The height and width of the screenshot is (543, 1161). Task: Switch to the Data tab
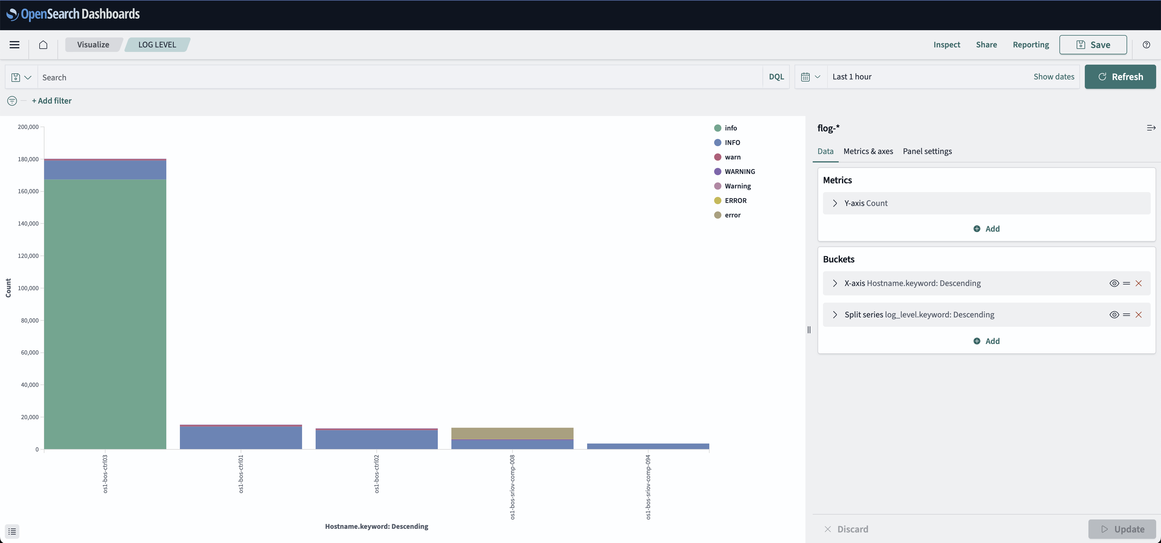tap(825, 151)
